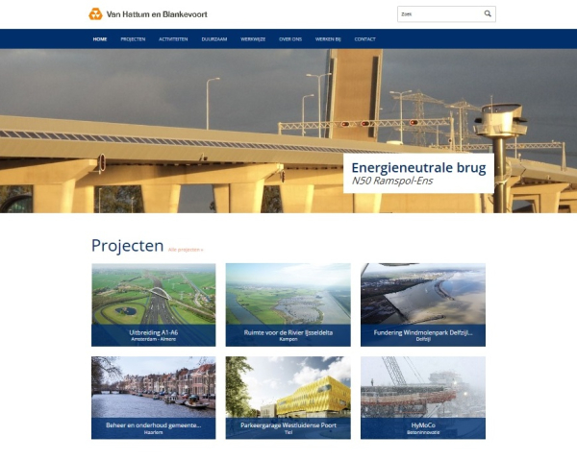
Task: Click the orange Van Hattum en Blankevoort logo
Action: pyautogui.click(x=95, y=14)
